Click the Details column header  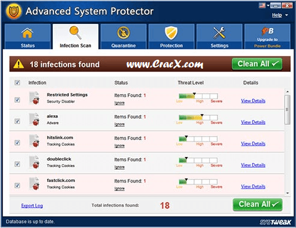click(250, 83)
